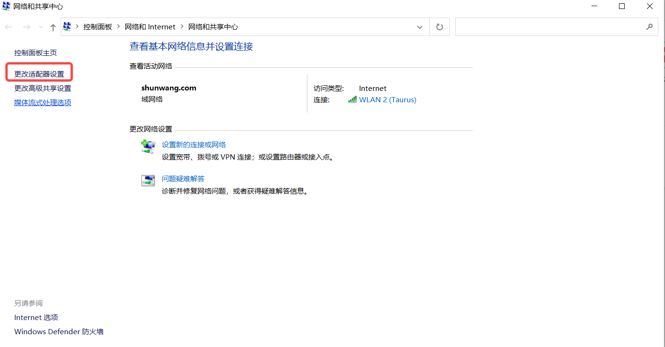The width and height of the screenshot is (665, 347).
Task: Open 更改高级共享设置 in the left sidebar
Action: (x=43, y=89)
